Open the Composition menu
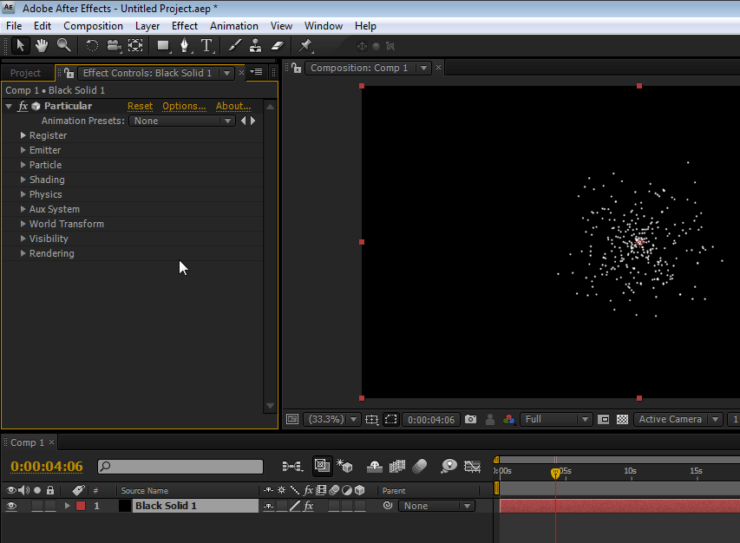Image resolution: width=740 pixels, height=543 pixels. [x=93, y=26]
